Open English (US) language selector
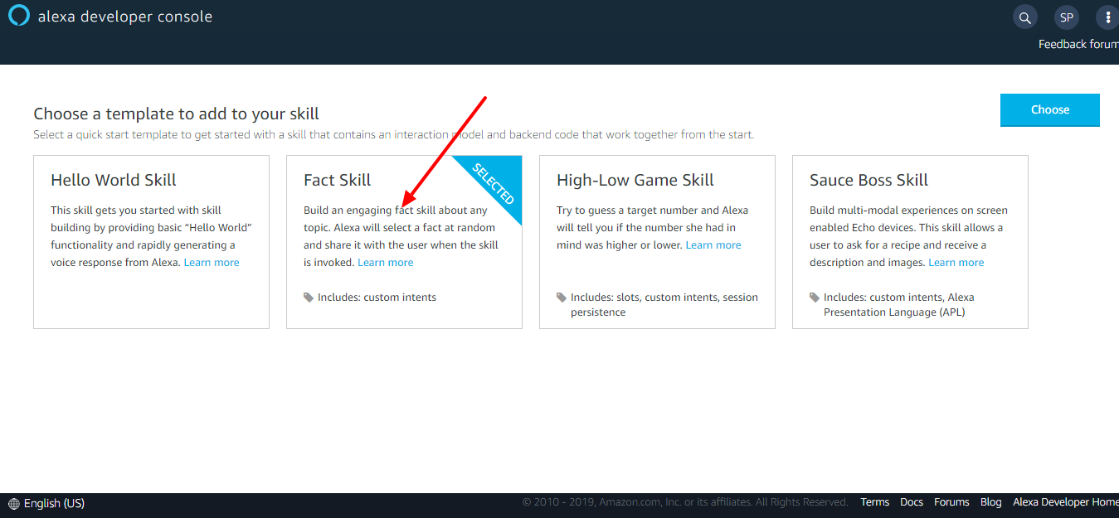 (x=46, y=503)
